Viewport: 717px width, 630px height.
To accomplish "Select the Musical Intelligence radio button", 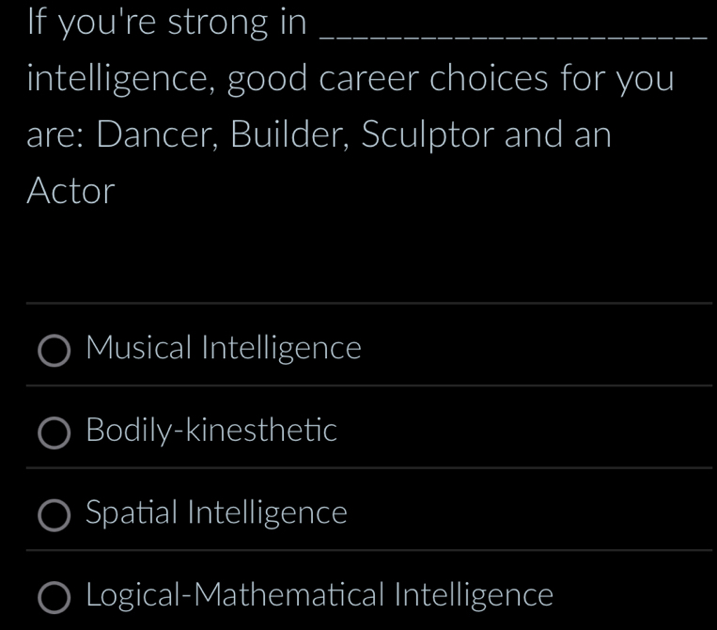I will click(x=54, y=352).
